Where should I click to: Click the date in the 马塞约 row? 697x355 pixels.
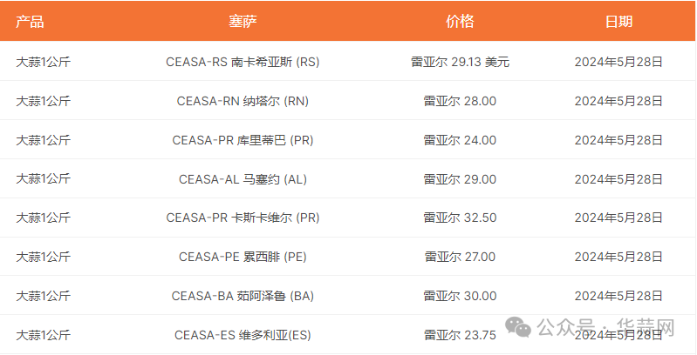(618, 179)
